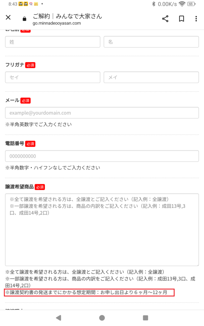
Task: Close the browser tab with X icon
Action: (x=8, y=18)
